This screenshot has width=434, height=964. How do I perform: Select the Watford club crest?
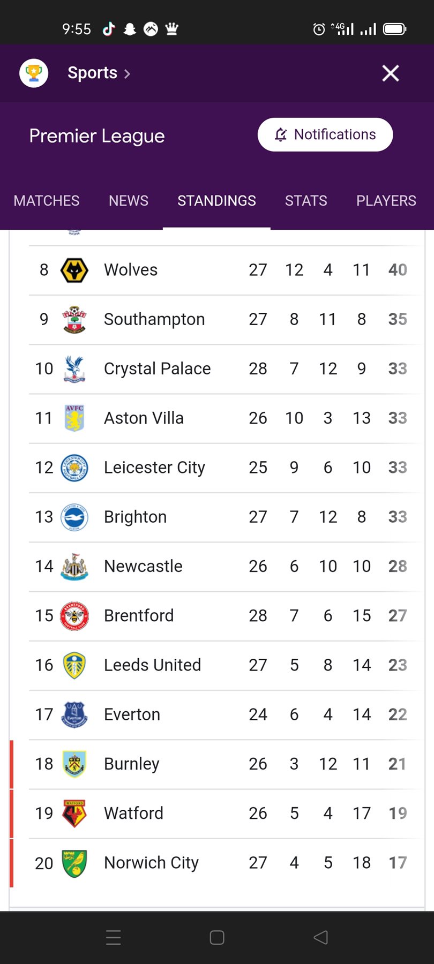pyautogui.click(x=74, y=814)
